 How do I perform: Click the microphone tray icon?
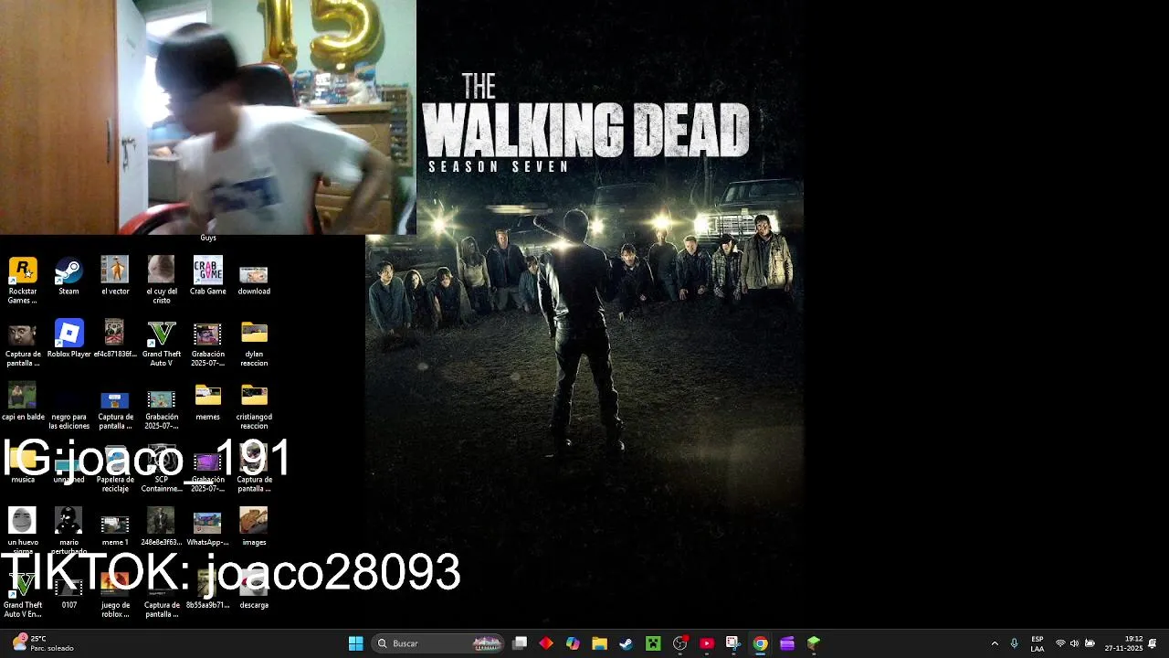(1014, 643)
